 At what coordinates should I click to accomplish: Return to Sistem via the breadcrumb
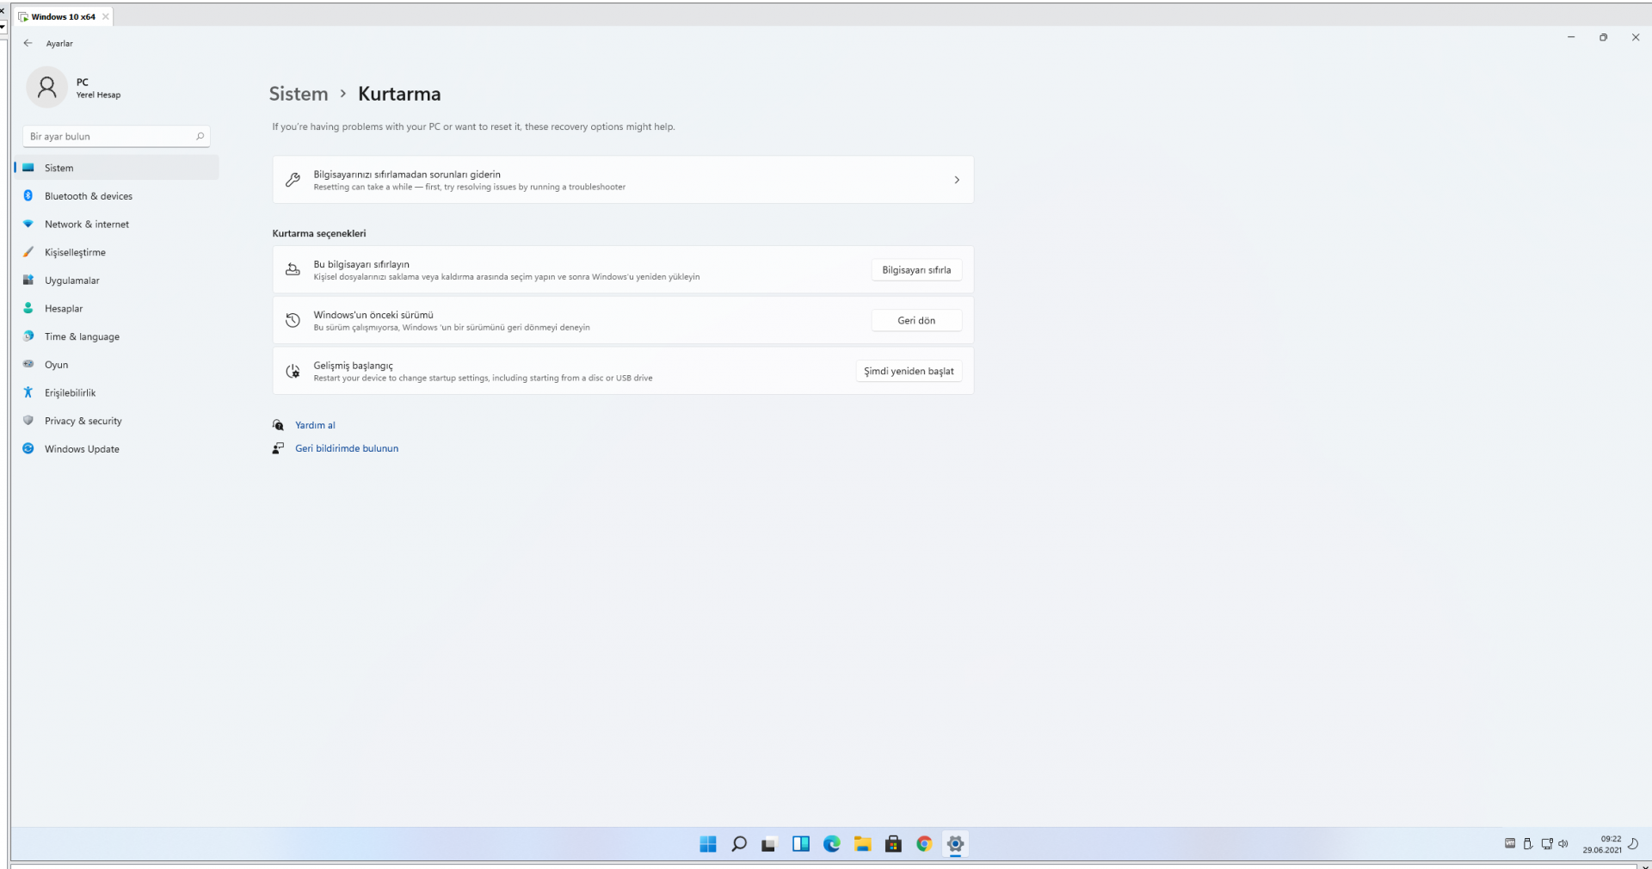pyautogui.click(x=299, y=94)
